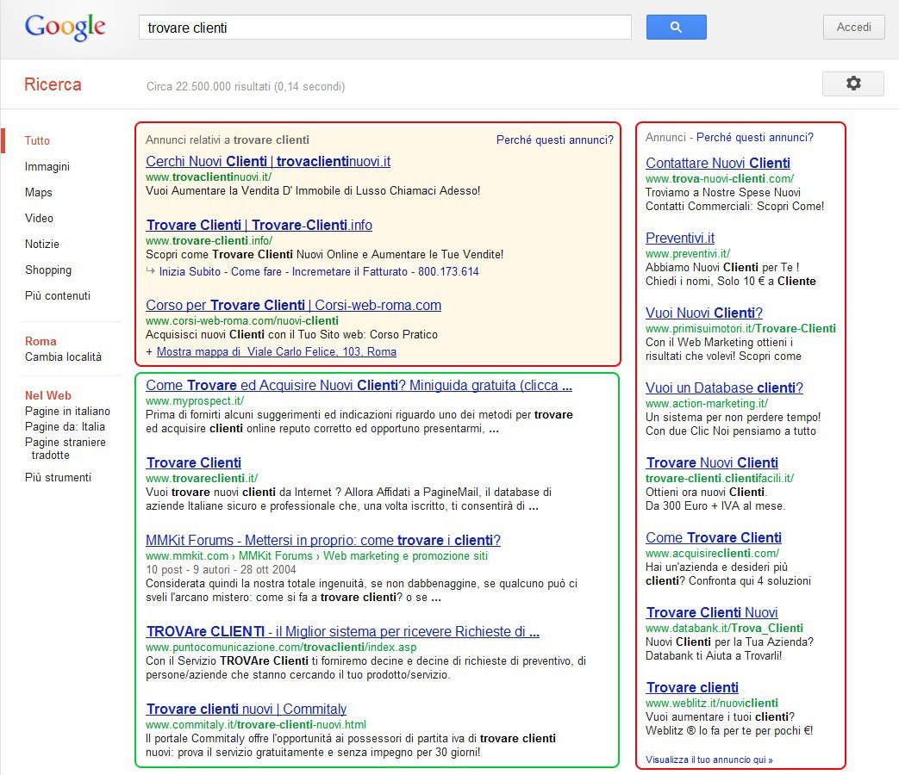Click the red 'Ricerca' heading
The image size is (899, 775).
(53, 84)
